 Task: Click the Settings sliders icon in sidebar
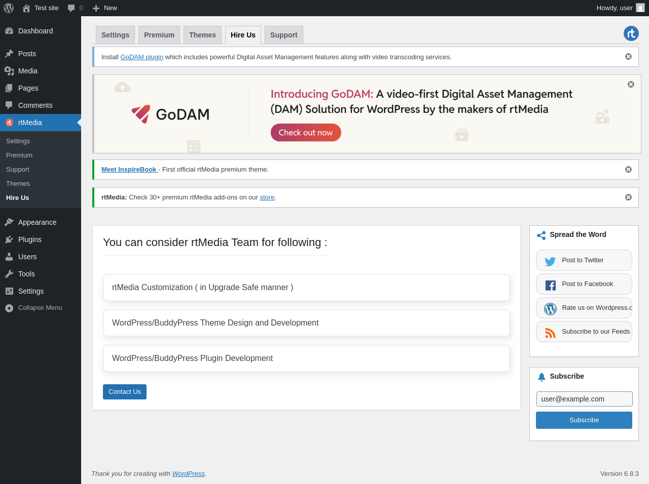click(9, 291)
